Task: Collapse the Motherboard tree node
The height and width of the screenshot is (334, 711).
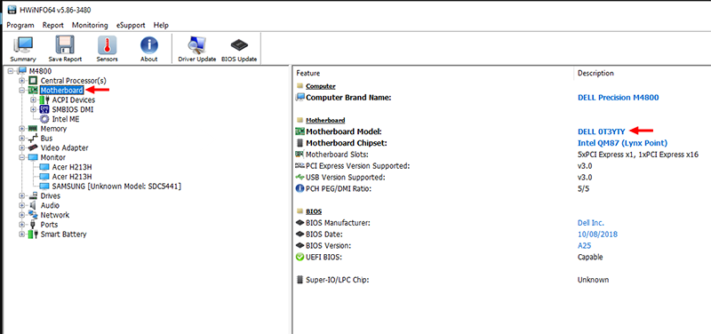Action: (x=21, y=91)
